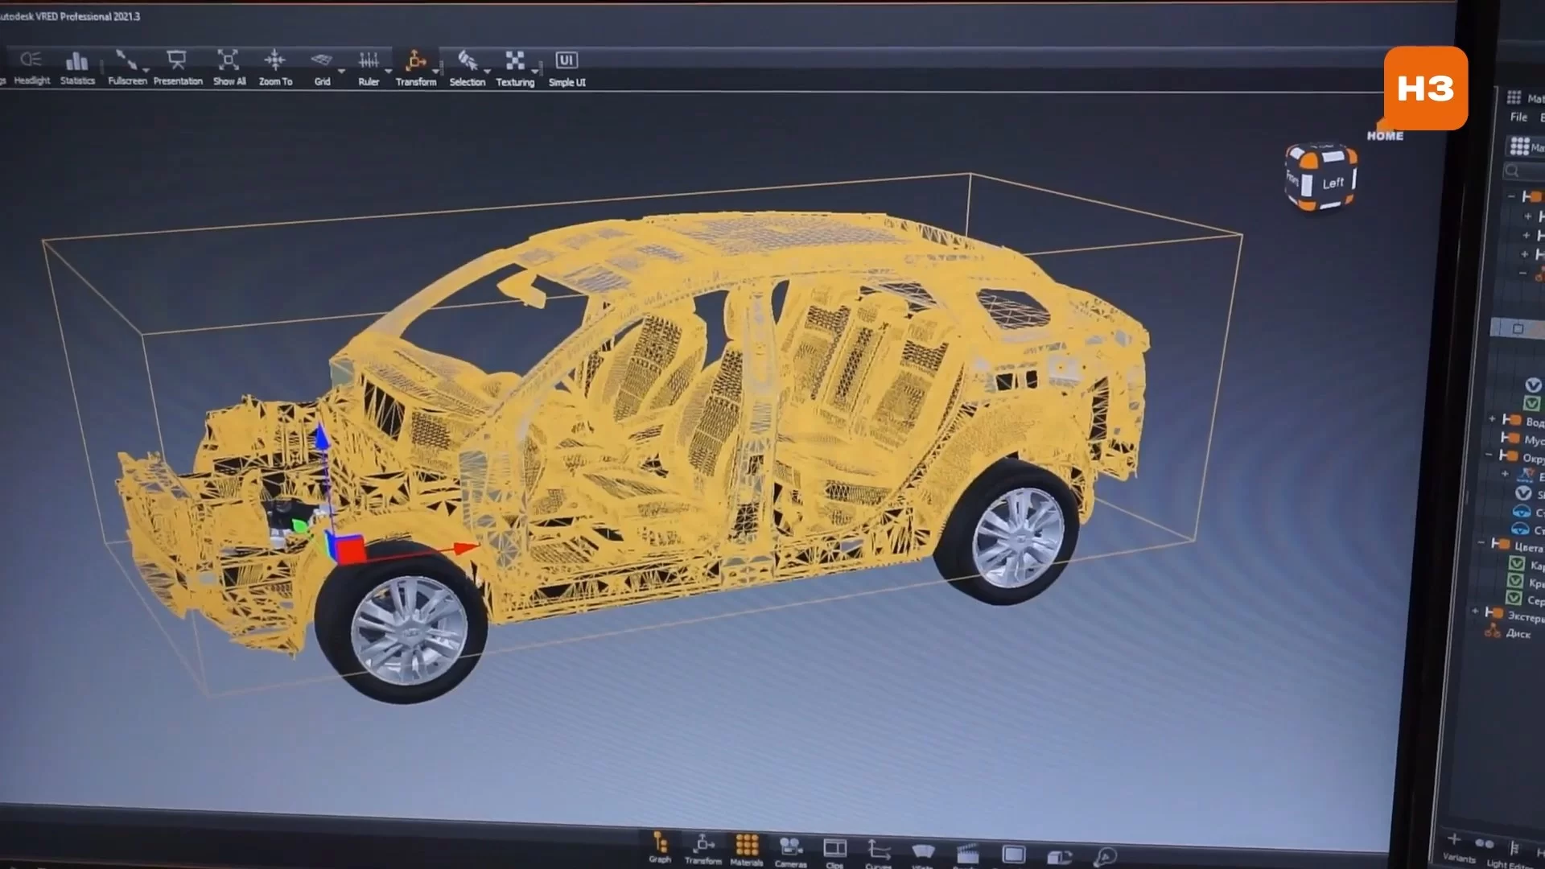Open the Ruler dropdown arrow
The width and height of the screenshot is (1545, 869).
[x=389, y=72]
